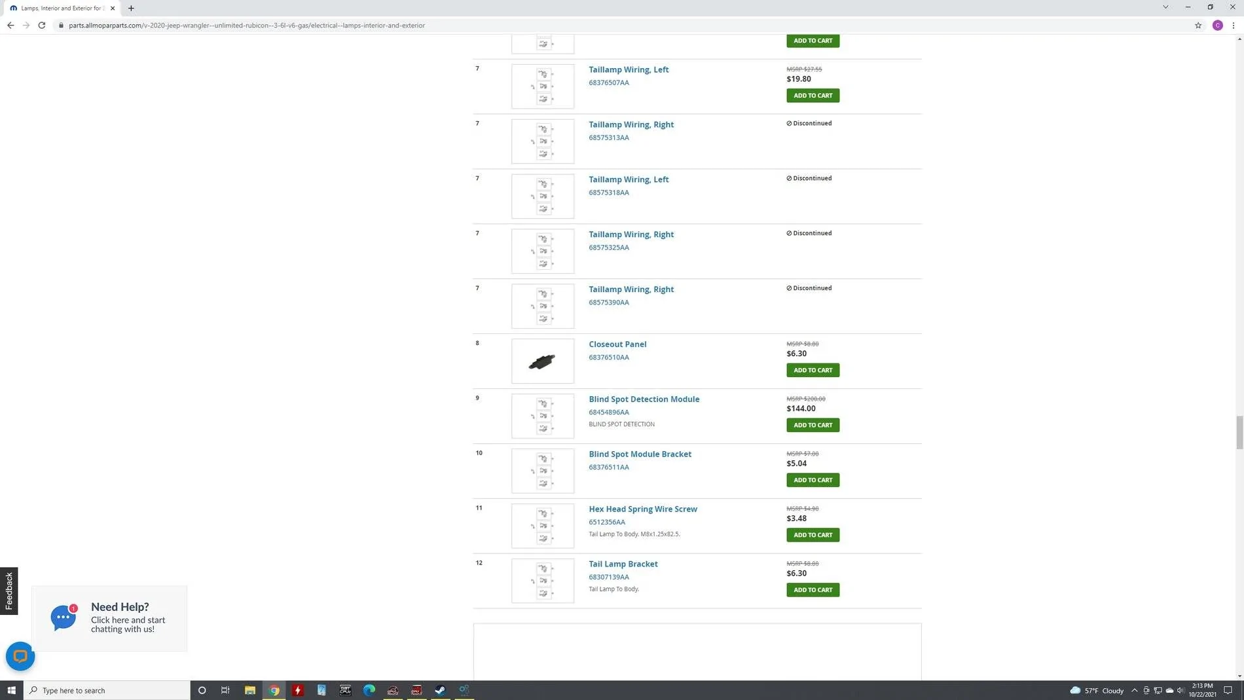Show hidden system tray icons
The height and width of the screenshot is (700, 1244).
1135,690
